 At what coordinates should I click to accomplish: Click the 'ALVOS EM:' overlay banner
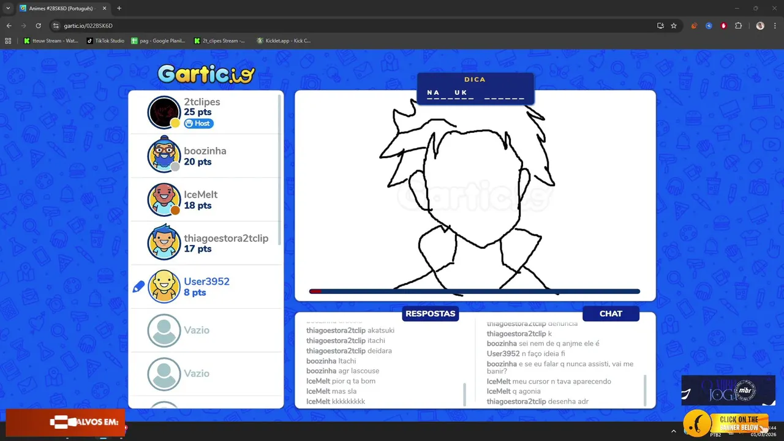coord(66,422)
